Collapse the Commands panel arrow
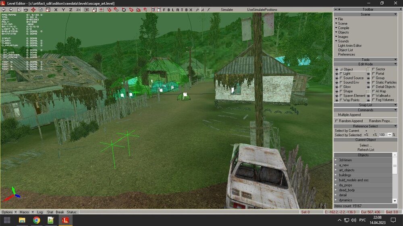403x226 pixels. (x=395, y=110)
